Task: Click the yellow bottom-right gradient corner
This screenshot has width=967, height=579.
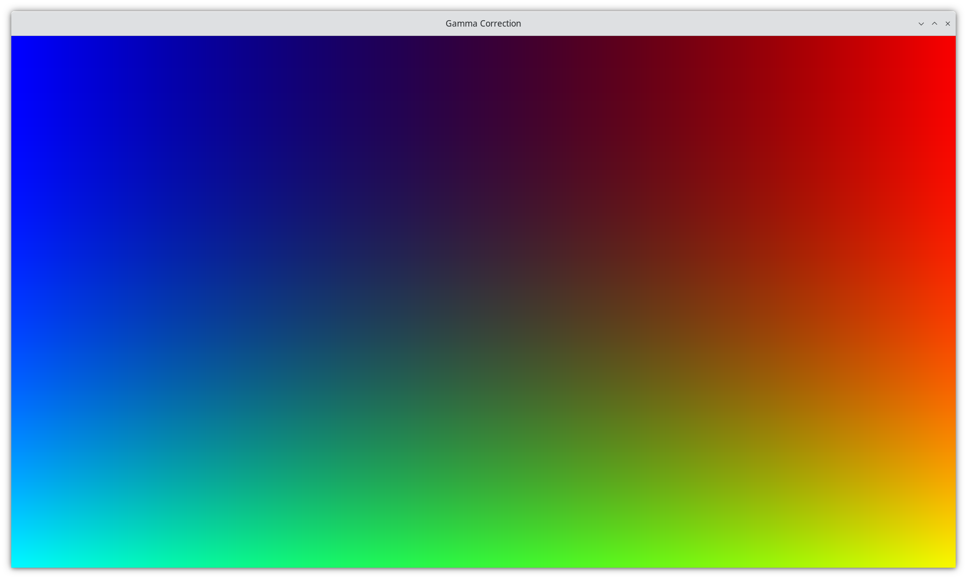Action: pyautogui.click(x=947, y=559)
